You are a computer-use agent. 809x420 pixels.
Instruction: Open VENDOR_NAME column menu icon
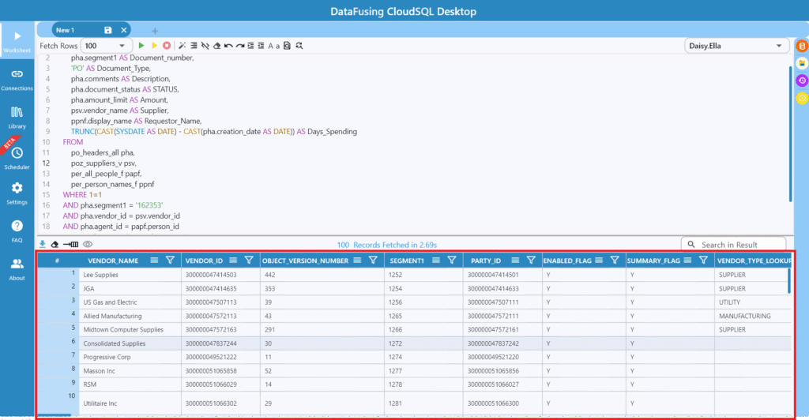point(154,261)
